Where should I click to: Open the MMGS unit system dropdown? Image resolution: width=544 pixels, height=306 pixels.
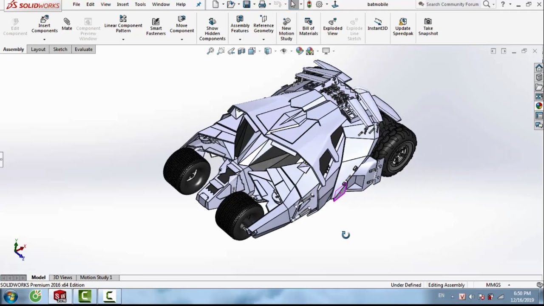498,285
